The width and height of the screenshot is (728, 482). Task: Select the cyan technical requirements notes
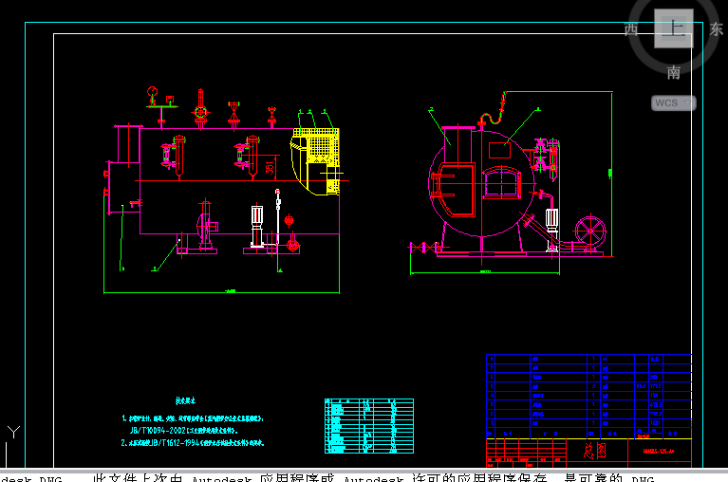coord(193,430)
